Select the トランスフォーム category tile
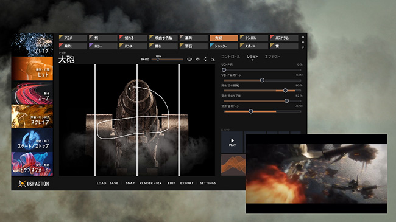Screen dimensions: 396x222 click(x=32, y=164)
